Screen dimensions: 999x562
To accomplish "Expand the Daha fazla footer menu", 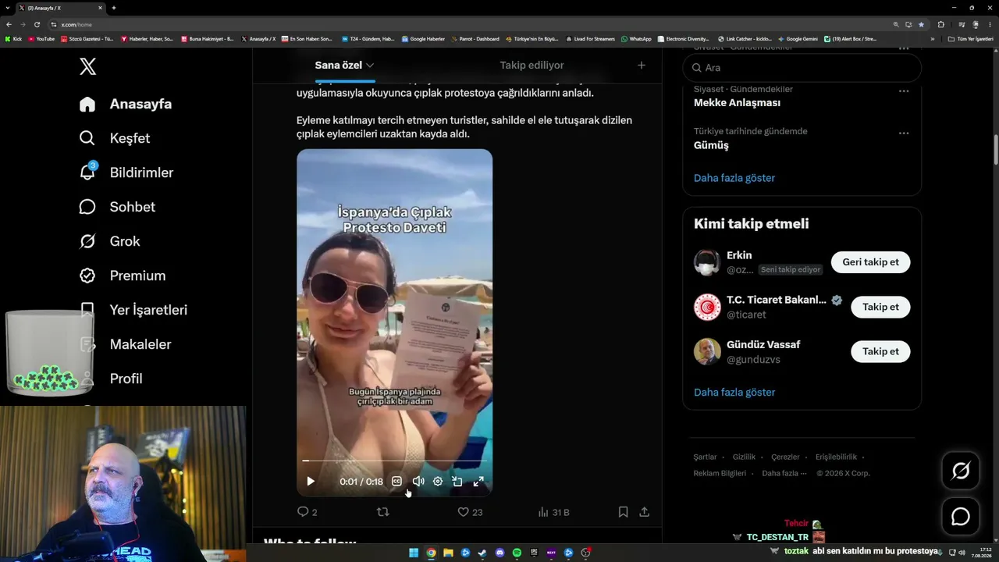I will pyautogui.click(x=784, y=473).
